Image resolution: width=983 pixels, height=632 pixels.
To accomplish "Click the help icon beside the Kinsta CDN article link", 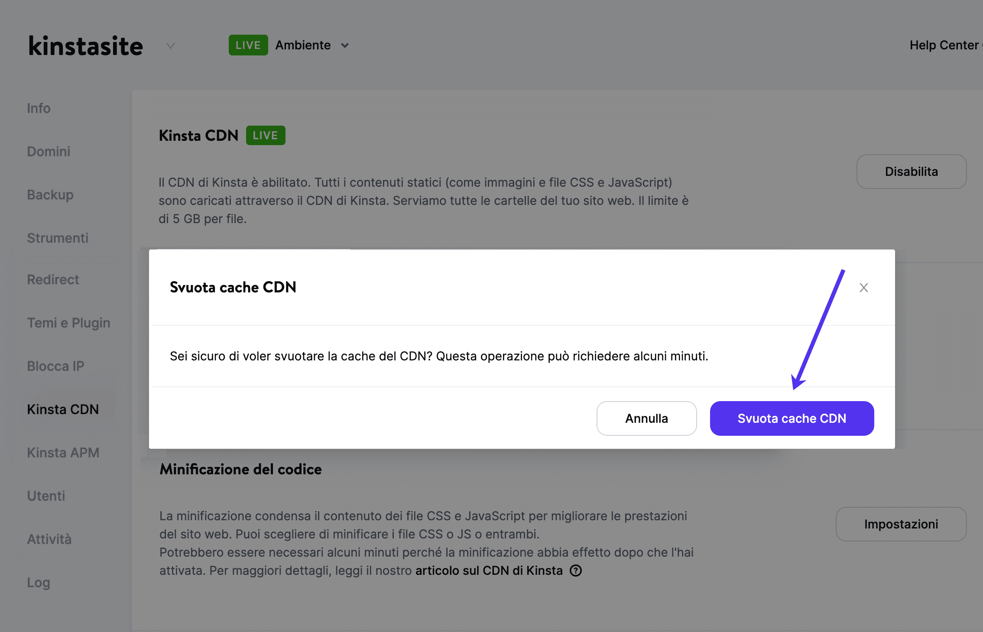I will [x=575, y=570].
